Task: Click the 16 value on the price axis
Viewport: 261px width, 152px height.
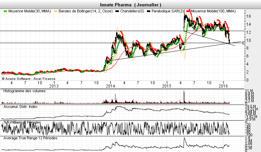Action: [x=249, y=16]
